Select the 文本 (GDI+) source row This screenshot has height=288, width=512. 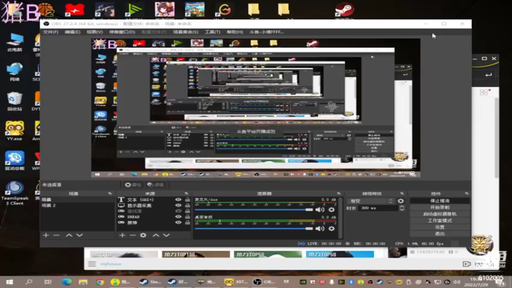154,200
